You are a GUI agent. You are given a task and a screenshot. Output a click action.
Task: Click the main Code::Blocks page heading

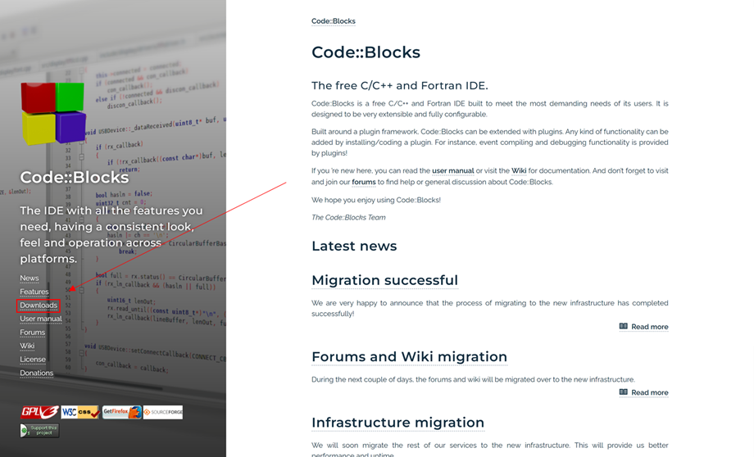[366, 52]
